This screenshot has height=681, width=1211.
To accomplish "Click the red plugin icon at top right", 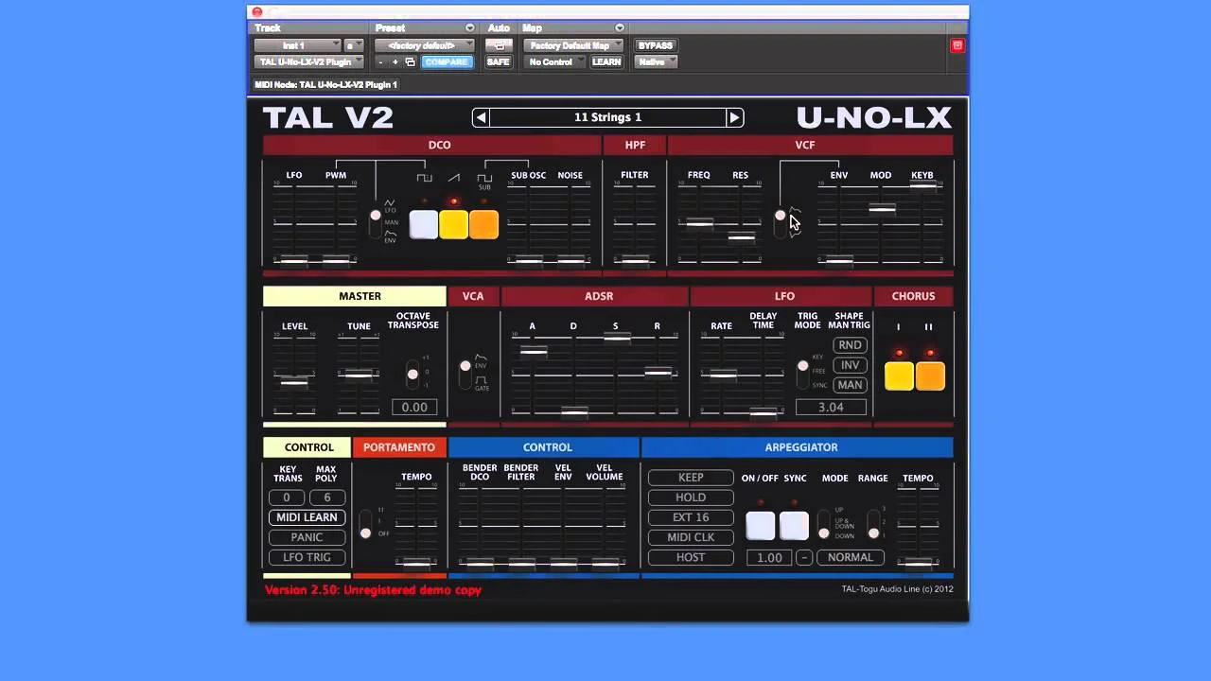I will pos(957,44).
